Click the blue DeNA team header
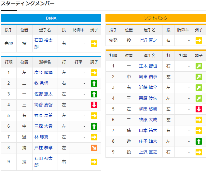 [x=51, y=18]
